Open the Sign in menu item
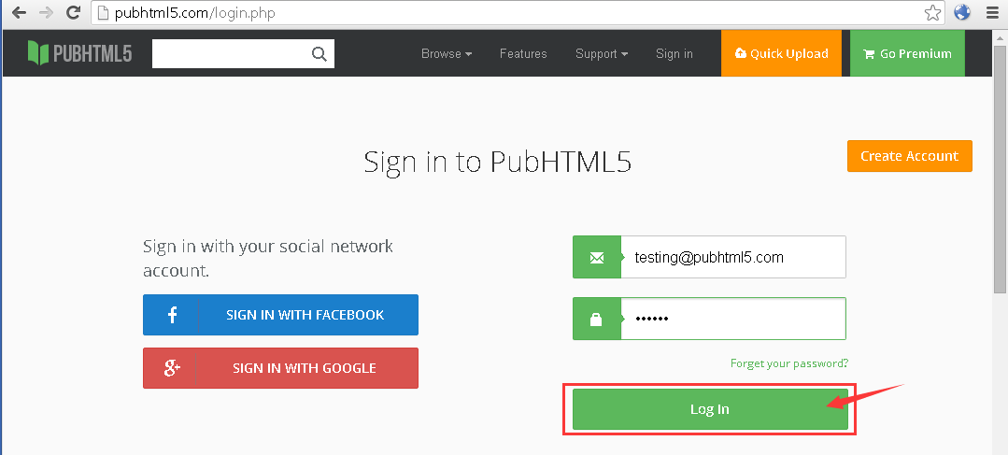The image size is (1008, 455). click(674, 54)
